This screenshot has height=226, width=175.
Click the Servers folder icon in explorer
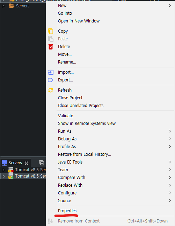tap(12, 6)
